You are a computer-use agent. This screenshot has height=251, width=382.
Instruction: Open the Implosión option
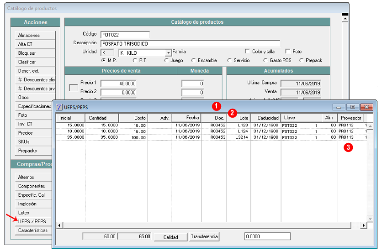tap(34, 204)
